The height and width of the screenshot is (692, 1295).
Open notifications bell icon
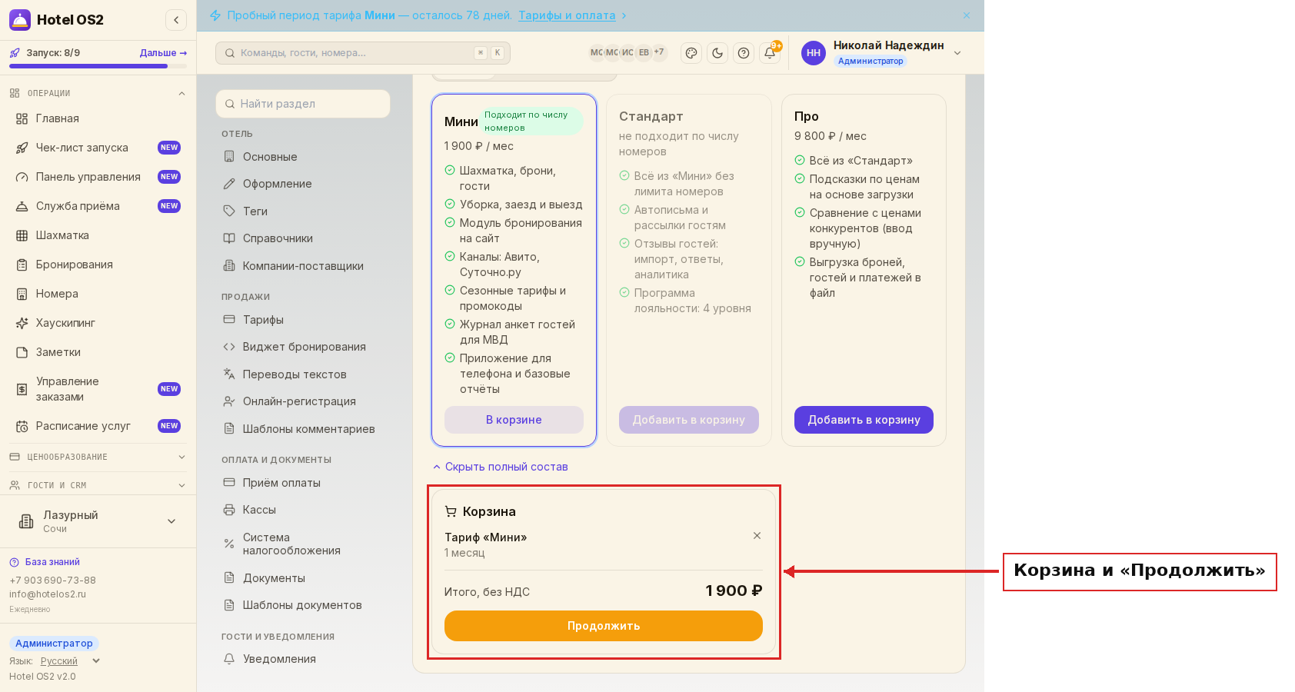tap(770, 53)
